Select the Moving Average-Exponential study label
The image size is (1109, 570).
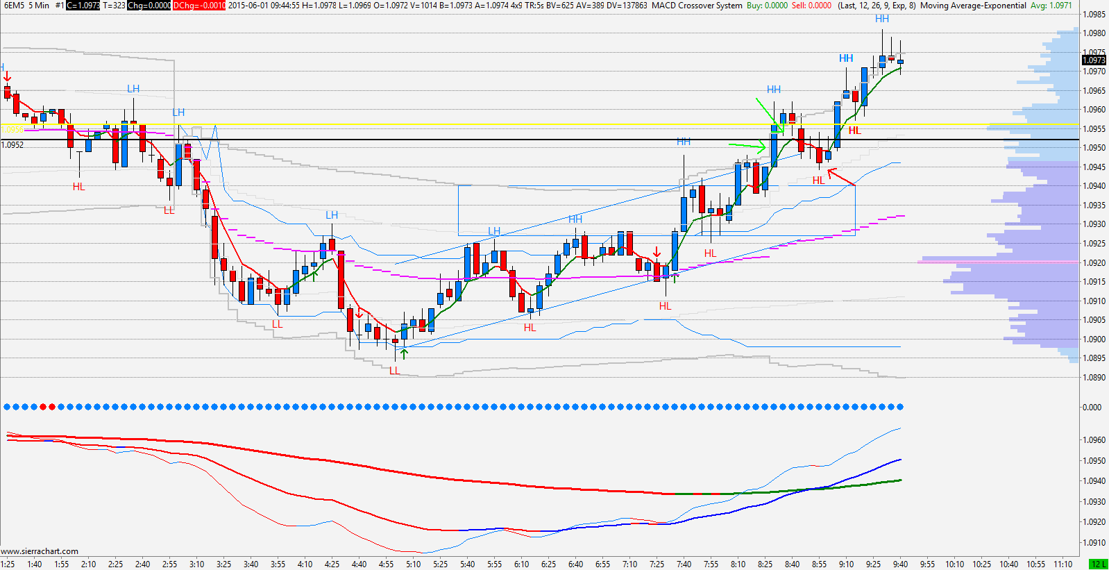point(973,6)
